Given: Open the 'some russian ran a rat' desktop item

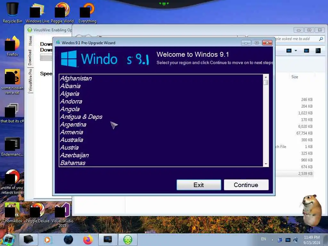Looking at the screenshot, I should point(12,82).
